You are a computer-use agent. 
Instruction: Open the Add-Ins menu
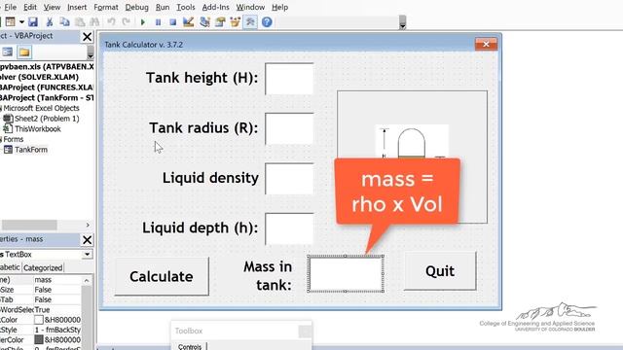point(216,7)
